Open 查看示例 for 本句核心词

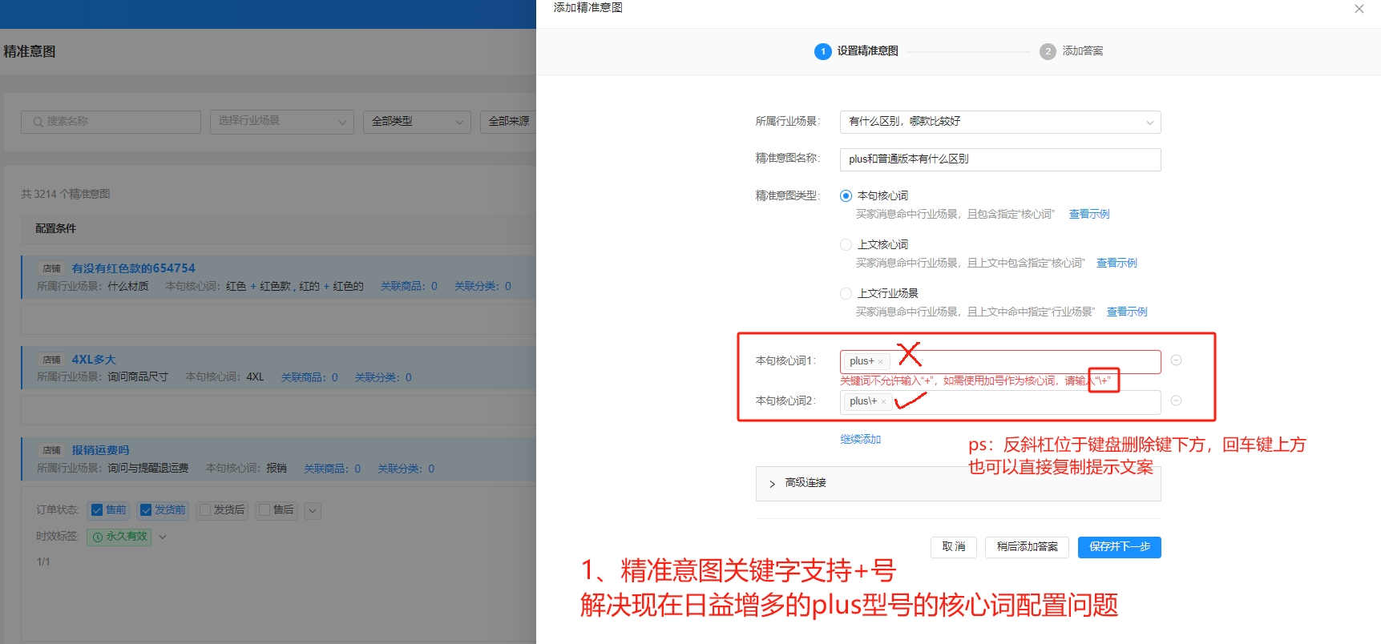(1089, 214)
